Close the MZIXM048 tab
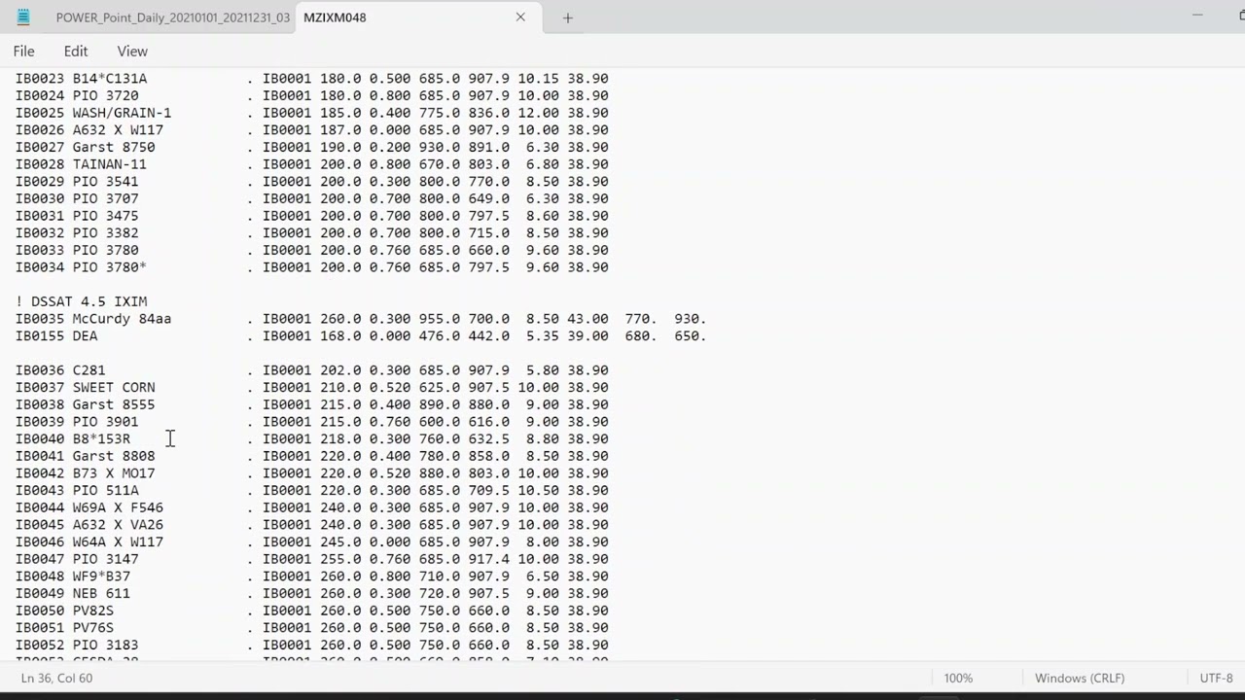Viewport: 1245px width, 700px height. tap(520, 17)
